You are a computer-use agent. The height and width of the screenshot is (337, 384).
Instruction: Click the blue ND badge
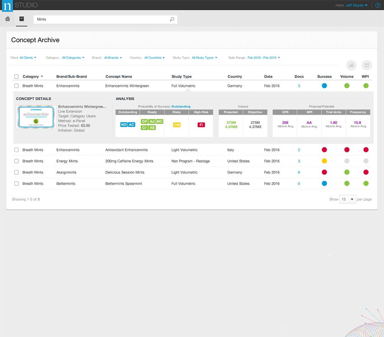tap(124, 125)
